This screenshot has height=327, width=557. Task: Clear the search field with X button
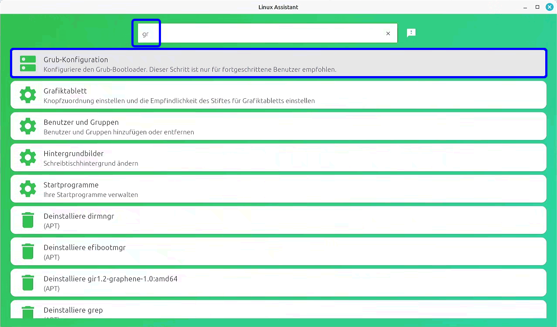click(388, 33)
